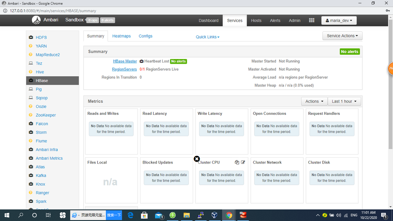393x221 pixels.
Task: Click the YARN service status icon
Action: (x=31, y=46)
